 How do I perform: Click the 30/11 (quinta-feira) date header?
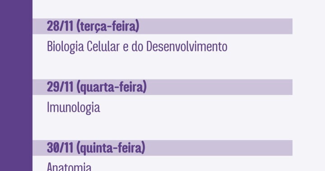click(x=162, y=148)
